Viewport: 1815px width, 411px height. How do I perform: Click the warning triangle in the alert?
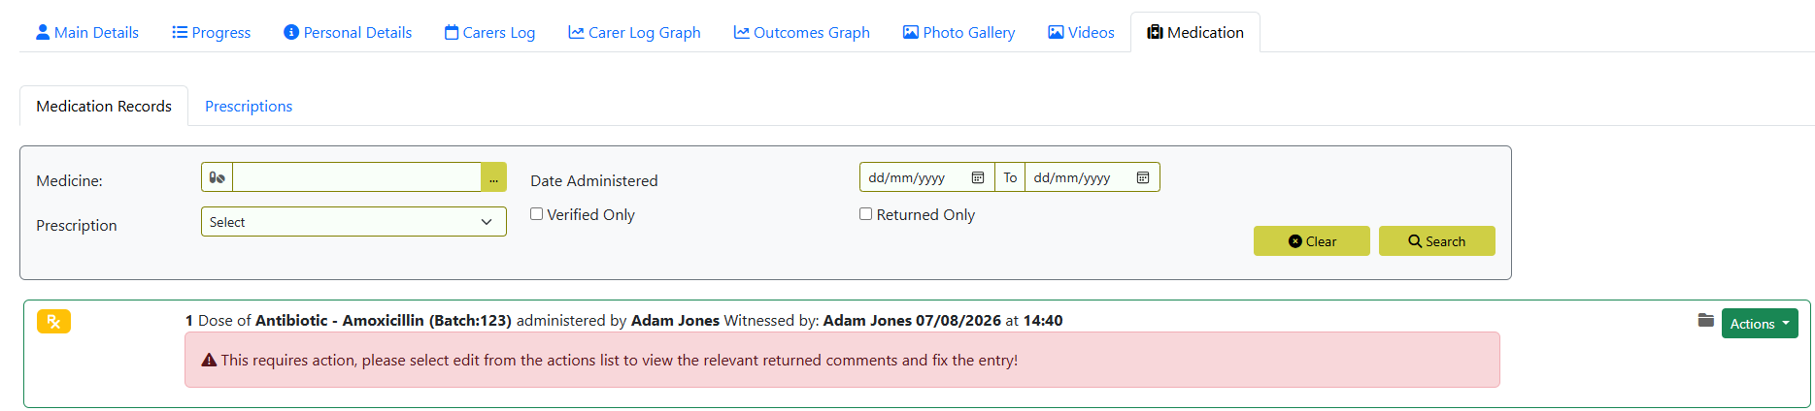coord(209,360)
